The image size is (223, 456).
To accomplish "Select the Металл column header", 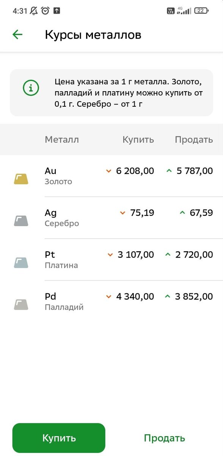I will coord(63,139).
